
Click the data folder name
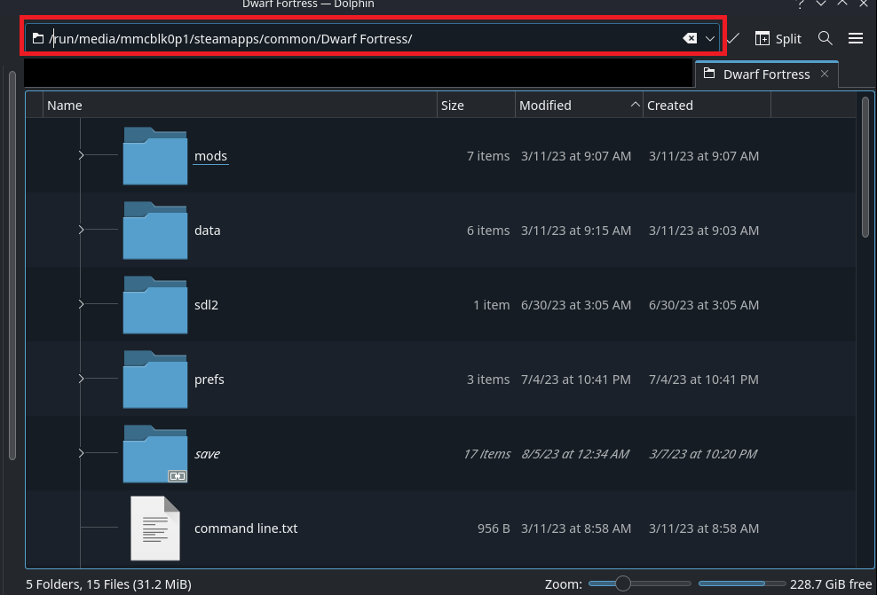pyautogui.click(x=207, y=231)
